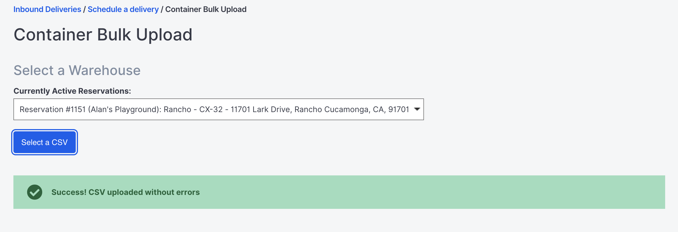
Task: Click the Container Bulk Upload breadcrumb text
Action: pyautogui.click(x=206, y=9)
